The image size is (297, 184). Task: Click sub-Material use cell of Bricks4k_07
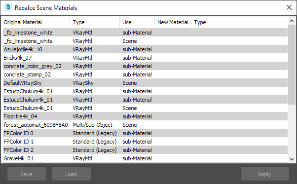(137, 58)
